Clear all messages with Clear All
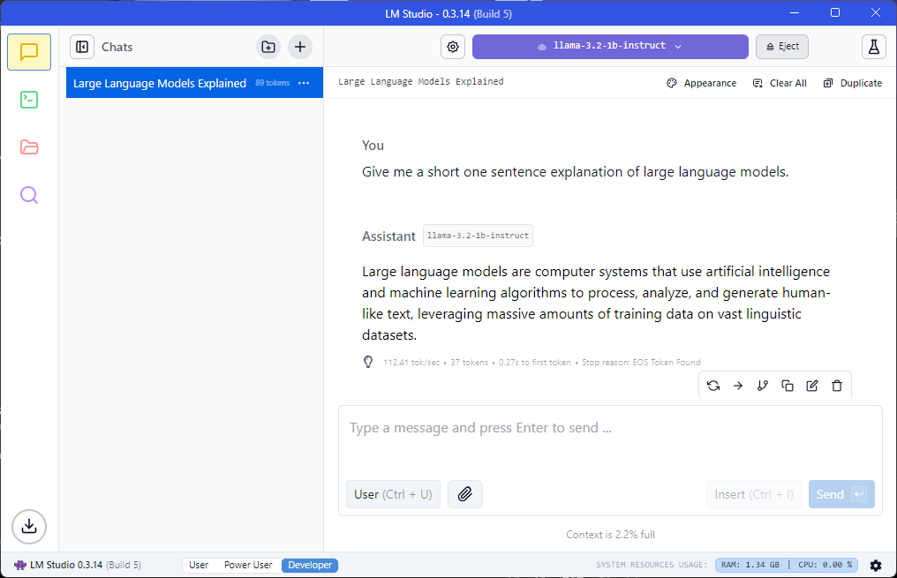 (x=780, y=82)
